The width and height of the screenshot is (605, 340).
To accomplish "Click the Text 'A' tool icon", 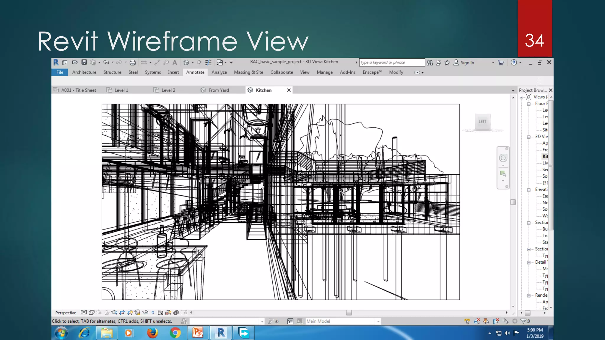I will coord(175,62).
